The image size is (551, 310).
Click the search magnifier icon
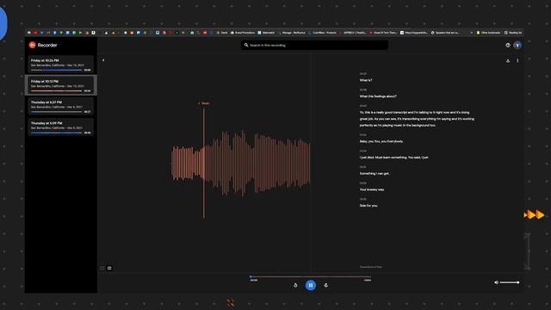(246, 45)
